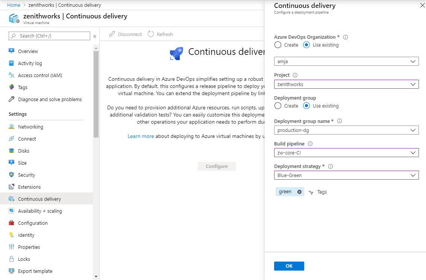
Task: Show info tooltip next to Project label
Action: (x=295, y=75)
